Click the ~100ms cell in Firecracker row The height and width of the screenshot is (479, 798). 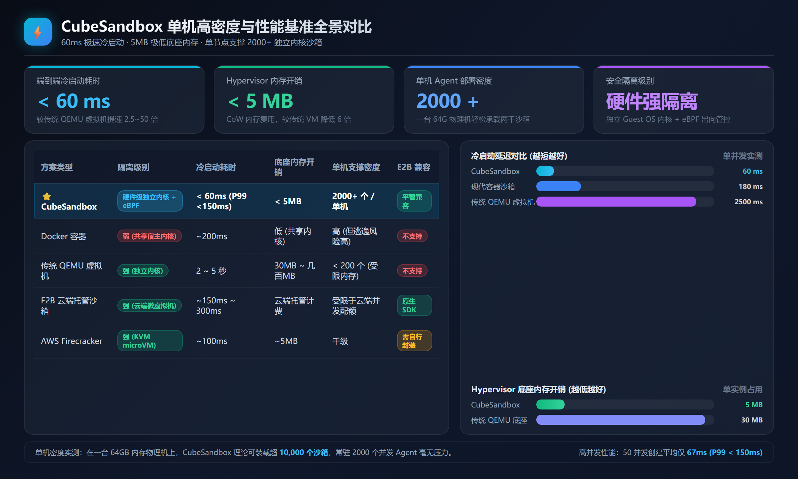point(212,341)
